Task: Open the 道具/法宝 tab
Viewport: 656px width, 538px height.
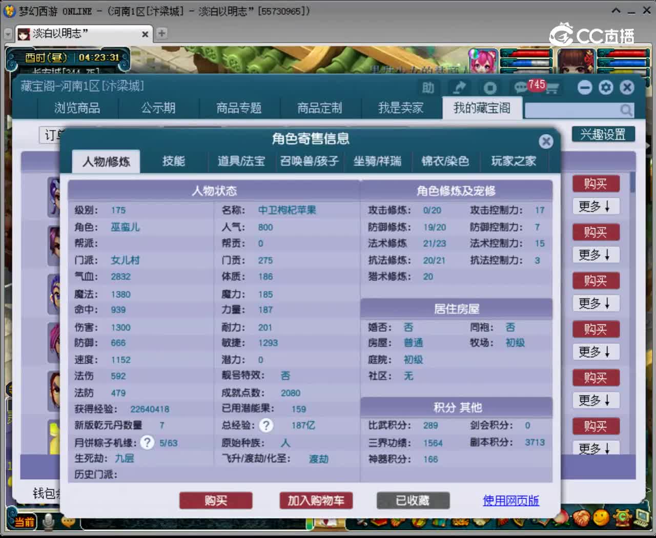Action: coord(241,161)
